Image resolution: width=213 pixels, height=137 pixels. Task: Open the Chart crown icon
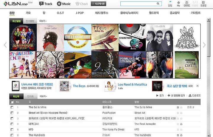[x=78, y=4]
